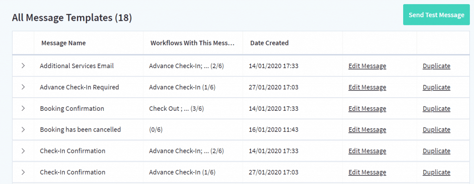Select the 'Advance Check-In Required' name cell
The height and width of the screenshot is (184, 474).
point(80,87)
